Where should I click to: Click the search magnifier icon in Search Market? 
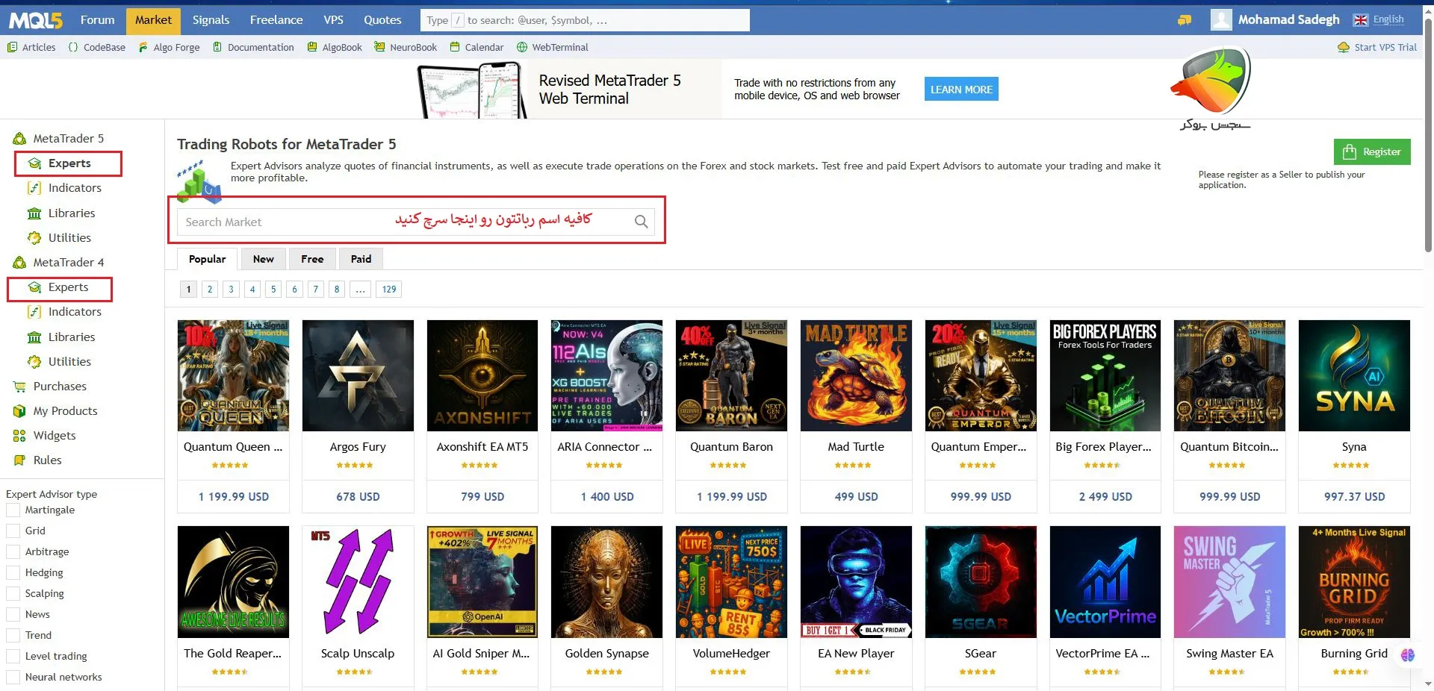click(x=641, y=222)
